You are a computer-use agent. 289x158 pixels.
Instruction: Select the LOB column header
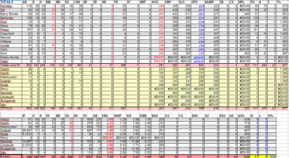tap(78, 2)
